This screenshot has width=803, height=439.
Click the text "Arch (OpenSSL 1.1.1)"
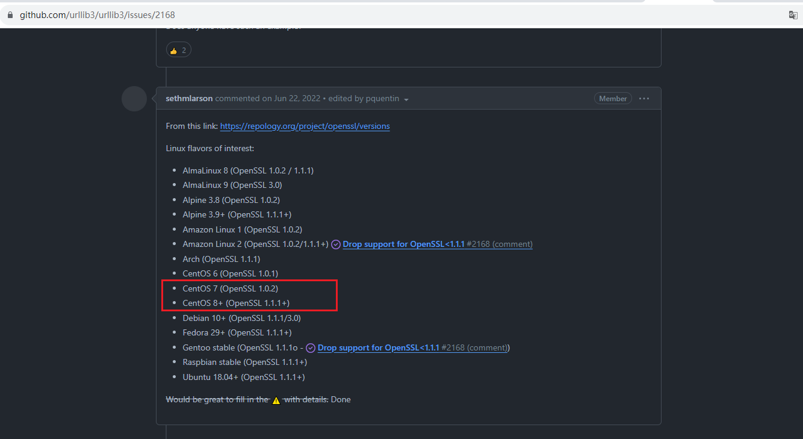(222, 260)
